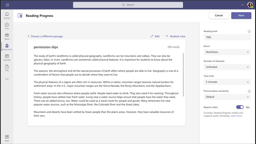Toggle the Require video switch
Image resolution: width=256 pixels, height=144 pixels.
tap(240, 107)
